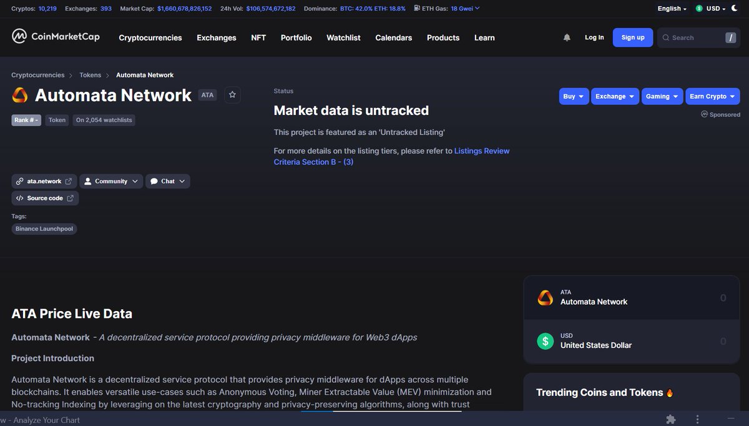Click the Token type badge
The image size is (749, 426).
coord(57,120)
